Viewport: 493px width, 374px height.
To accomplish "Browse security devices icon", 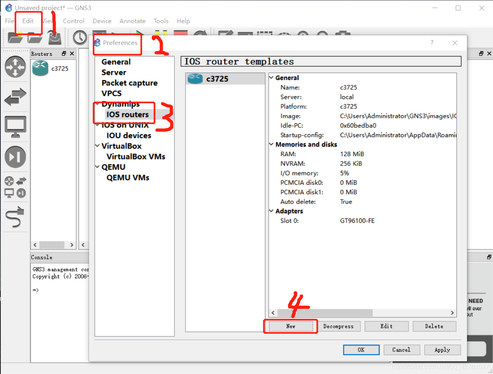I will point(15,157).
